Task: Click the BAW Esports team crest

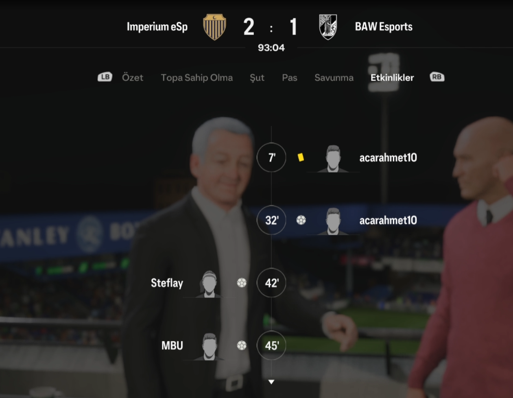Action: click(x=328, y=27)
